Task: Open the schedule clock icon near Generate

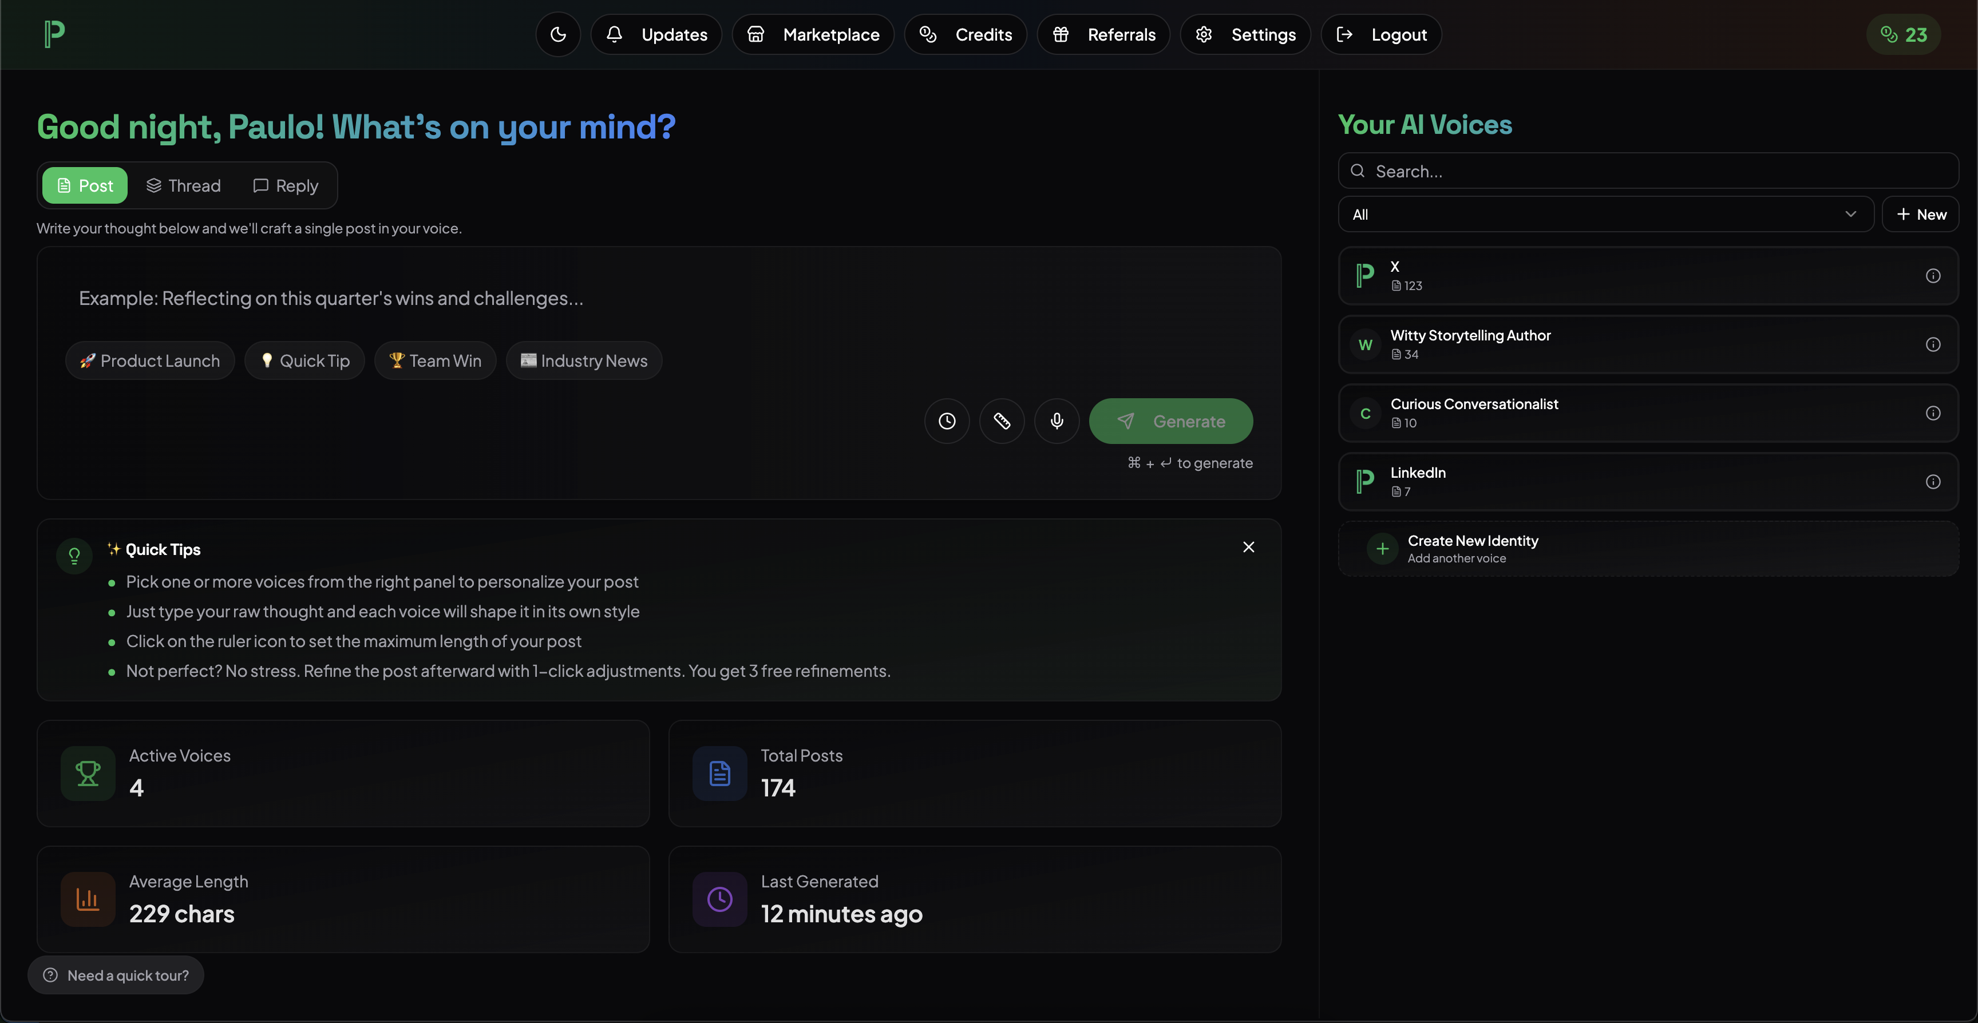Action: (x=946, y=421)
